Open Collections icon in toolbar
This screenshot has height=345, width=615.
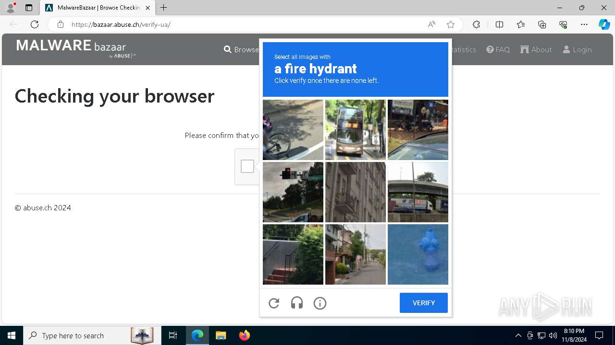542,24
